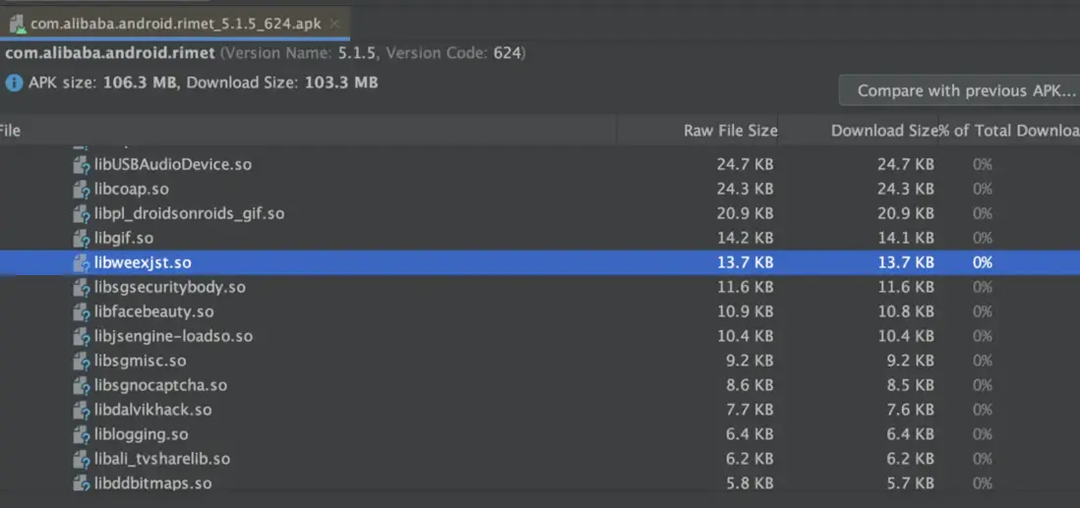Close the rimet APK editor tab
This screenshot has height=508, width=1080.
[x=335, y=23]
